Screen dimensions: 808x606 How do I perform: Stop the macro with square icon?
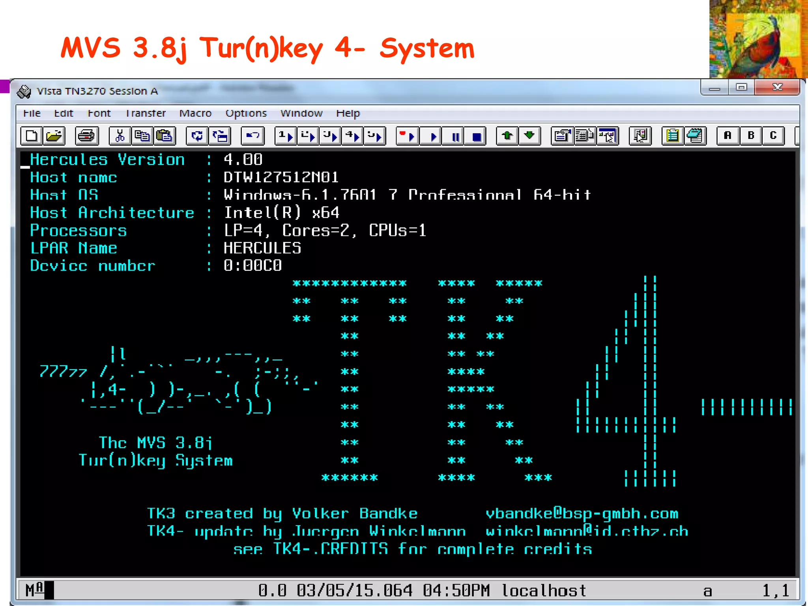click(476, 136)
